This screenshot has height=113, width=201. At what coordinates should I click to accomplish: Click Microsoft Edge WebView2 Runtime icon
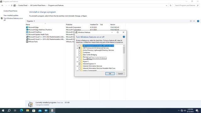pyautogui.click(x=27, y=30)
